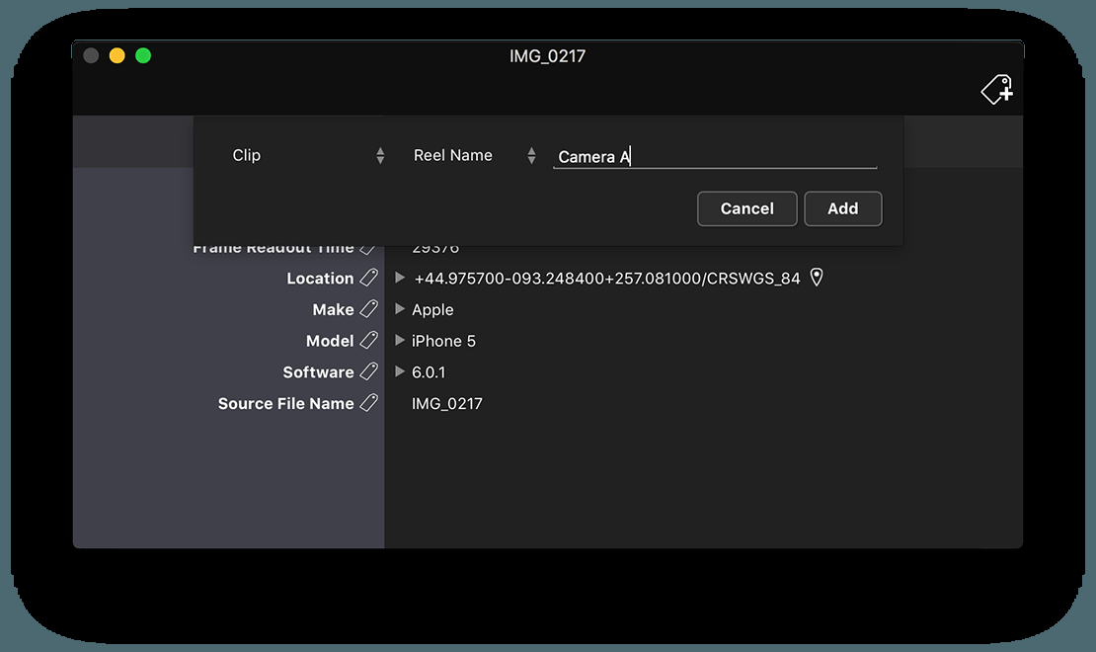Click into the Camera A text field

(x=714, y=156)
